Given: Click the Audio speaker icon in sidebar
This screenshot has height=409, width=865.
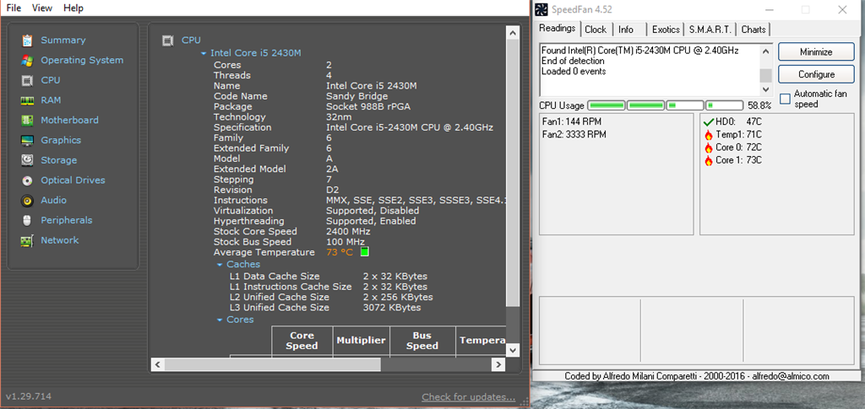Looking at the screenshot, I should point(27,201).
